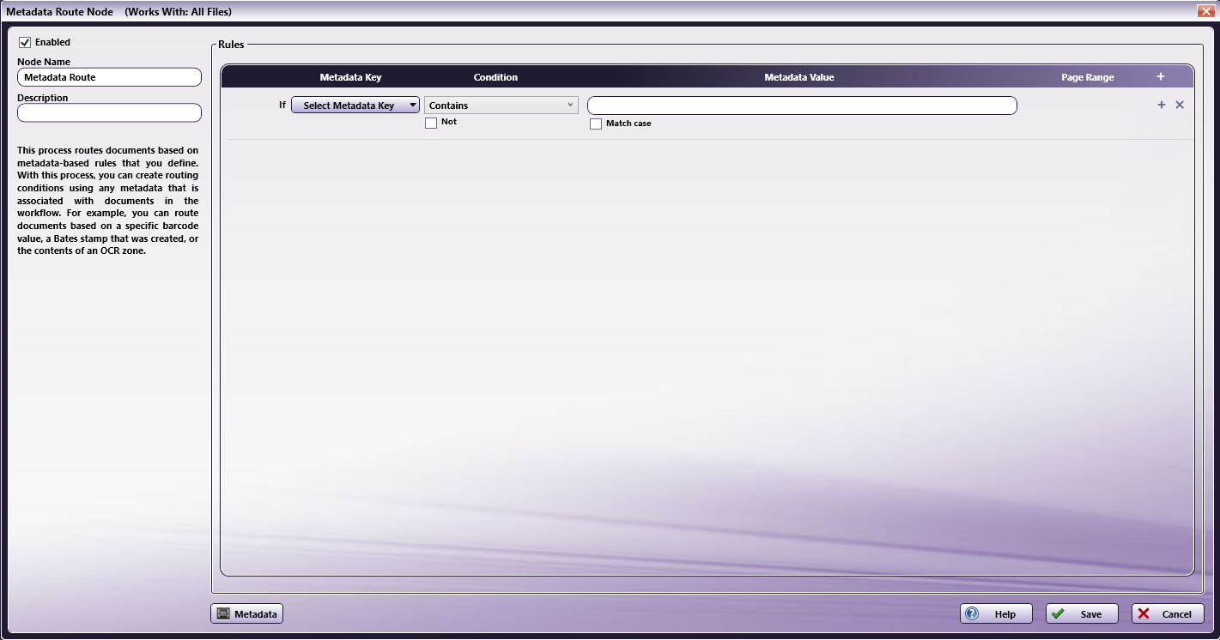This screenshot has height=640, width=1220.
Task: Add condition with row plus icon
Action: (1162, 105)
